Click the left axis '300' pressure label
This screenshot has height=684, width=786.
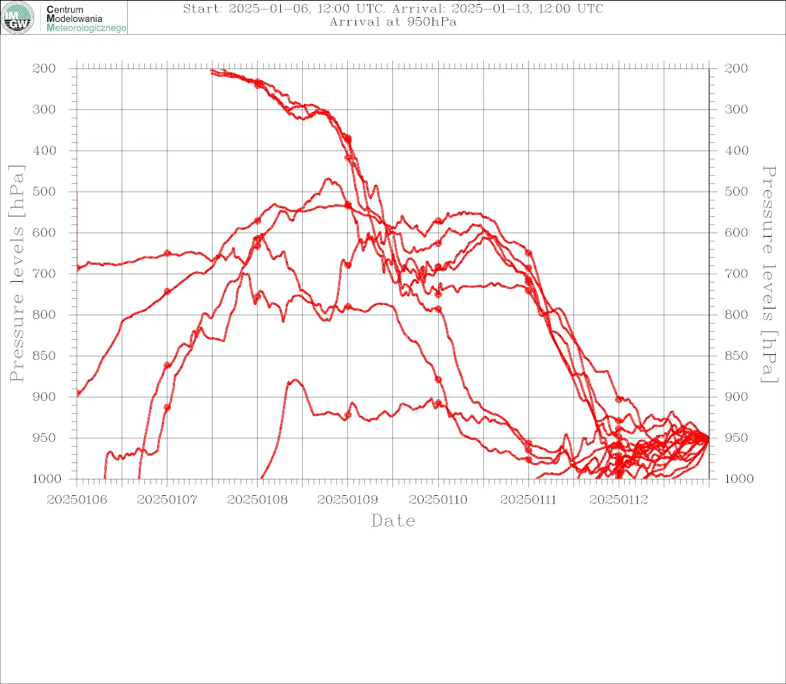44,109
